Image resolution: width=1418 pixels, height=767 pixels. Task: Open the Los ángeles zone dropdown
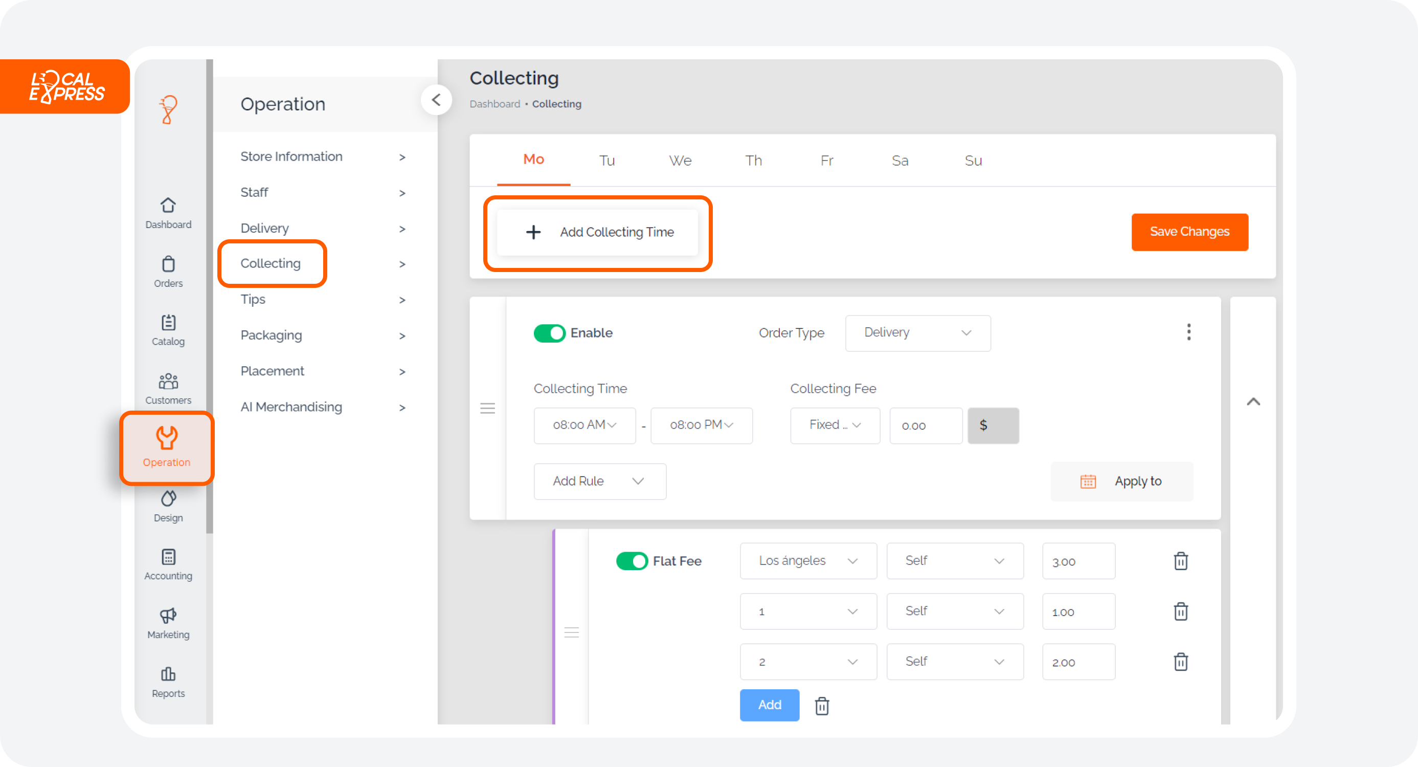coord(808,561)
